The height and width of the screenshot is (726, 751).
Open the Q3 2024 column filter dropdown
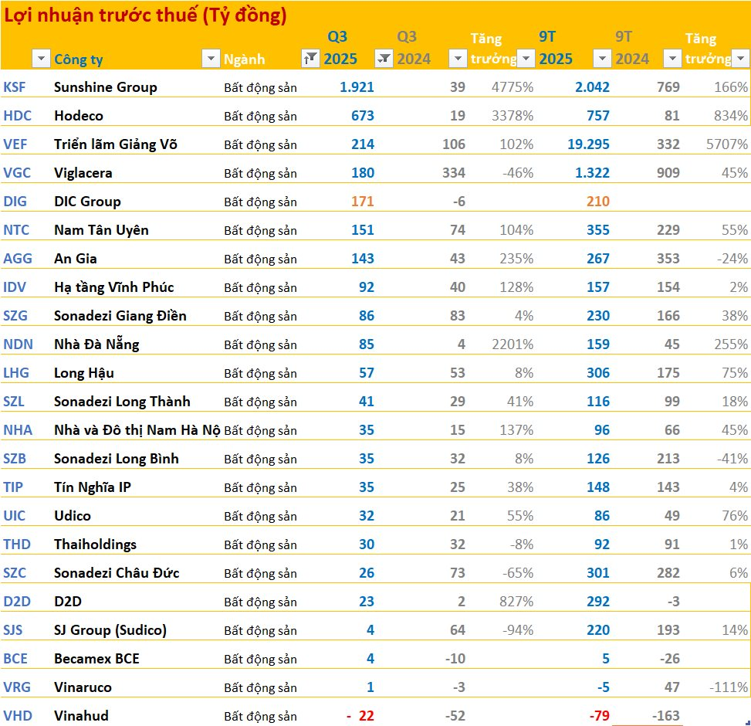458,59
